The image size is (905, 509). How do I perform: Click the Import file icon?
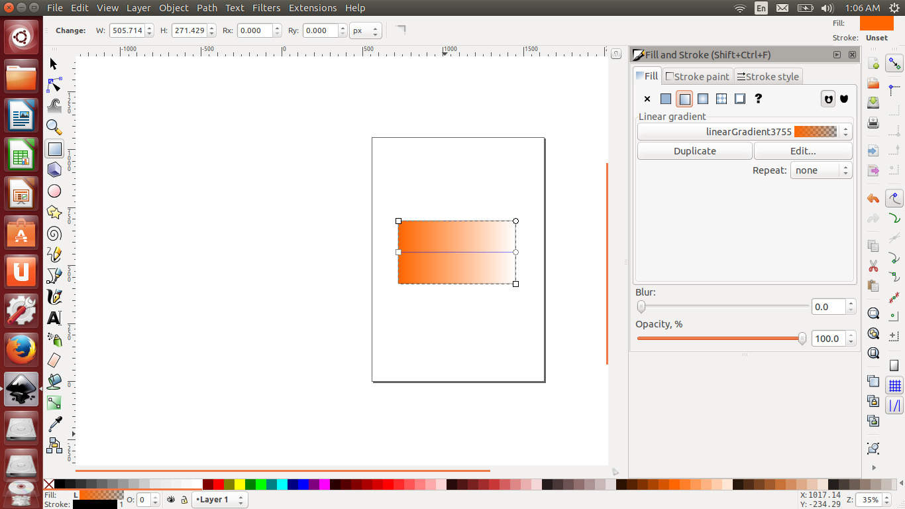point(873,150)
